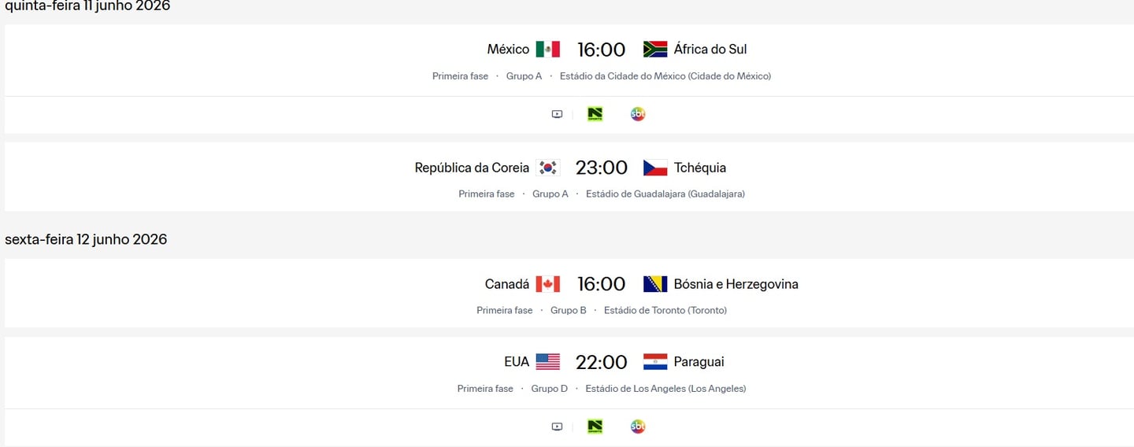Click the TV broadcast icon under México match

(x=557, y=114)
